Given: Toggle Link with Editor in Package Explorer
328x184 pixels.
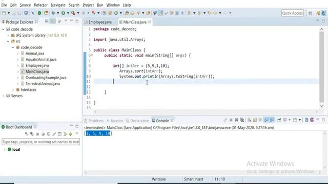Looking at the screenshot, I should click(x=52, y=21).
